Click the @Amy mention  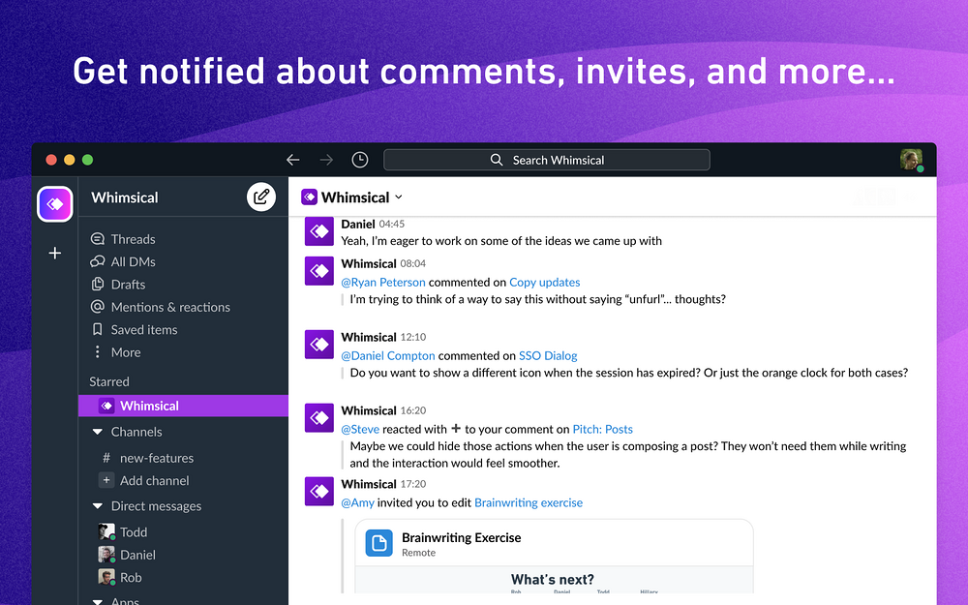(357, 502)
